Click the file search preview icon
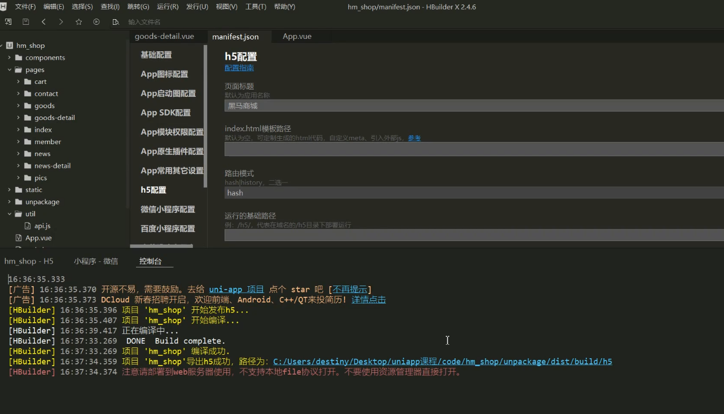 coord(115,21)
